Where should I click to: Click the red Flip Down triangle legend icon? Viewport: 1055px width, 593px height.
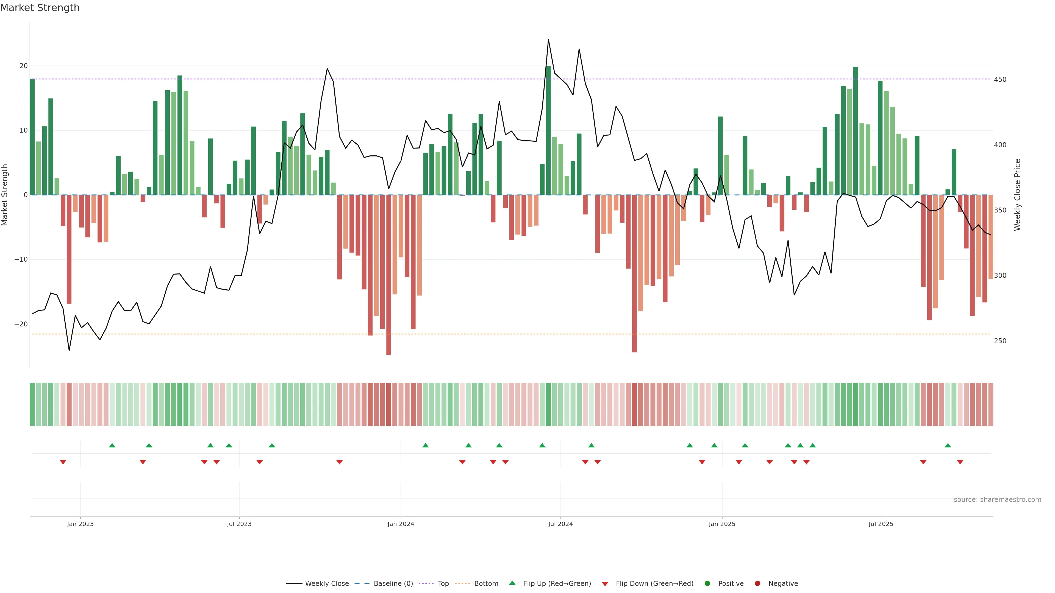(605, 584)
